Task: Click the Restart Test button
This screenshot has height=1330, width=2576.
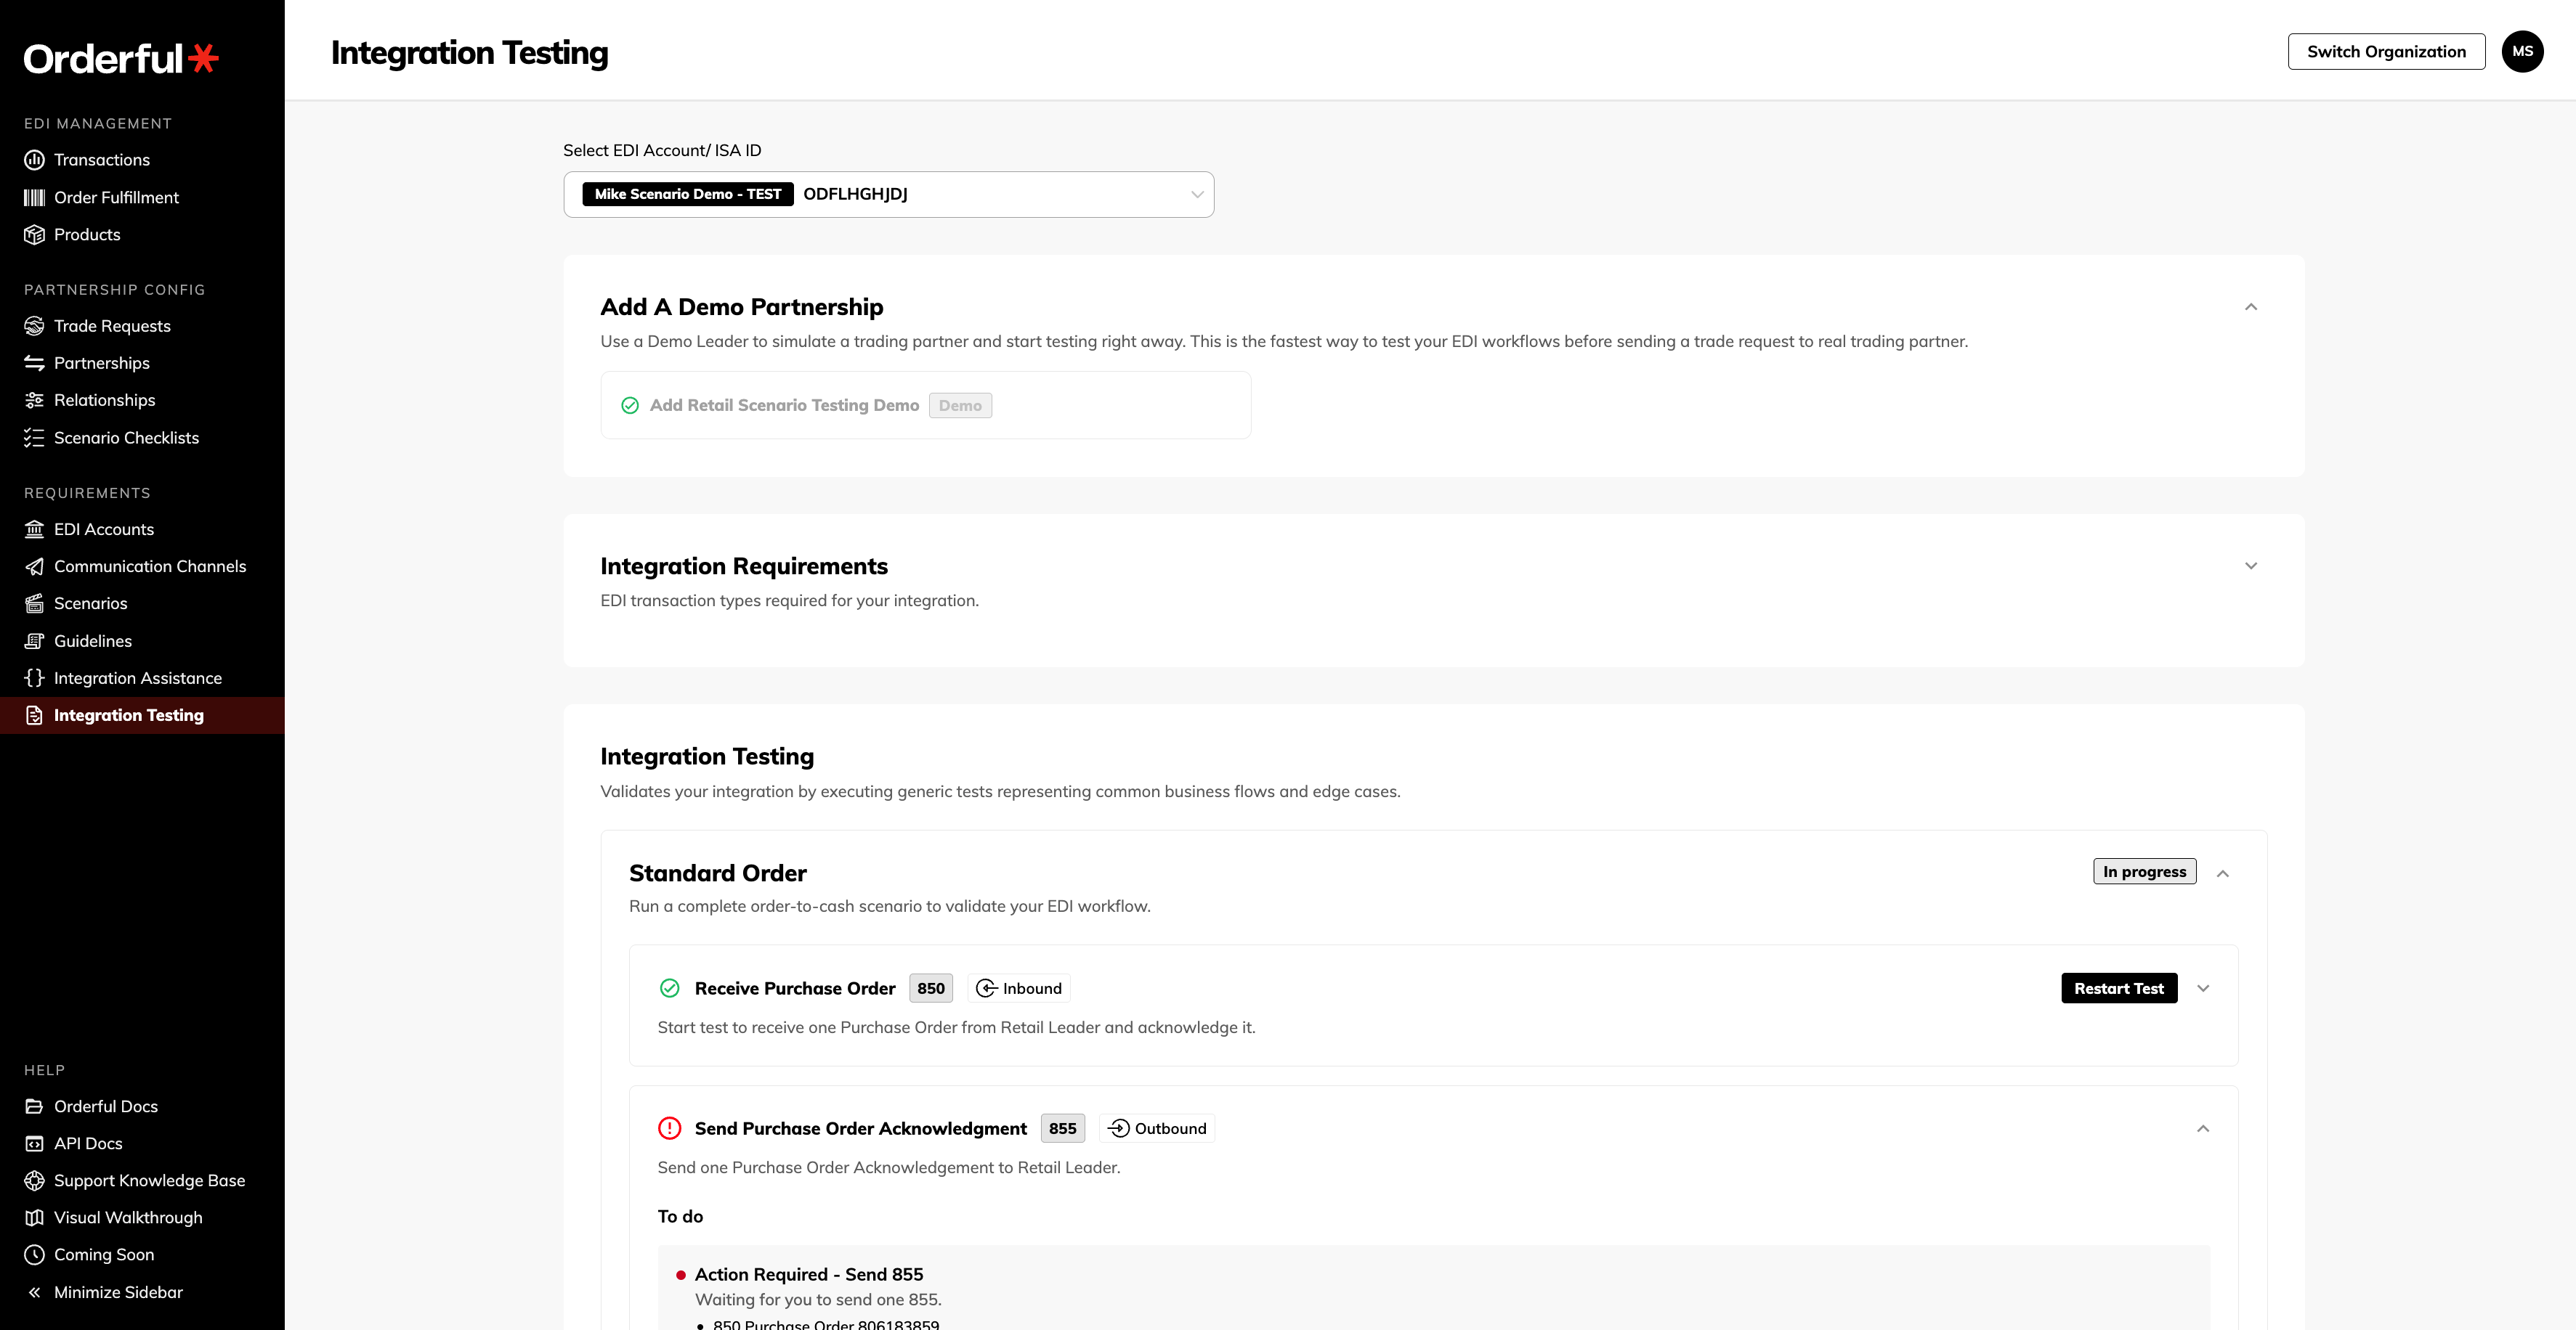Action: 2118,988
